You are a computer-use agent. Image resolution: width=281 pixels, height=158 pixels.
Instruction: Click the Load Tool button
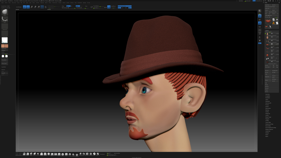[x=268, y=5]
